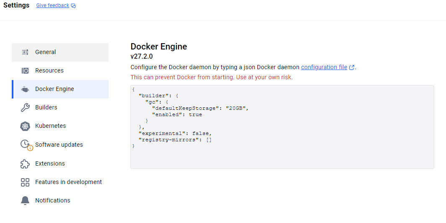Click the Docker Engine whale icon

25,89
